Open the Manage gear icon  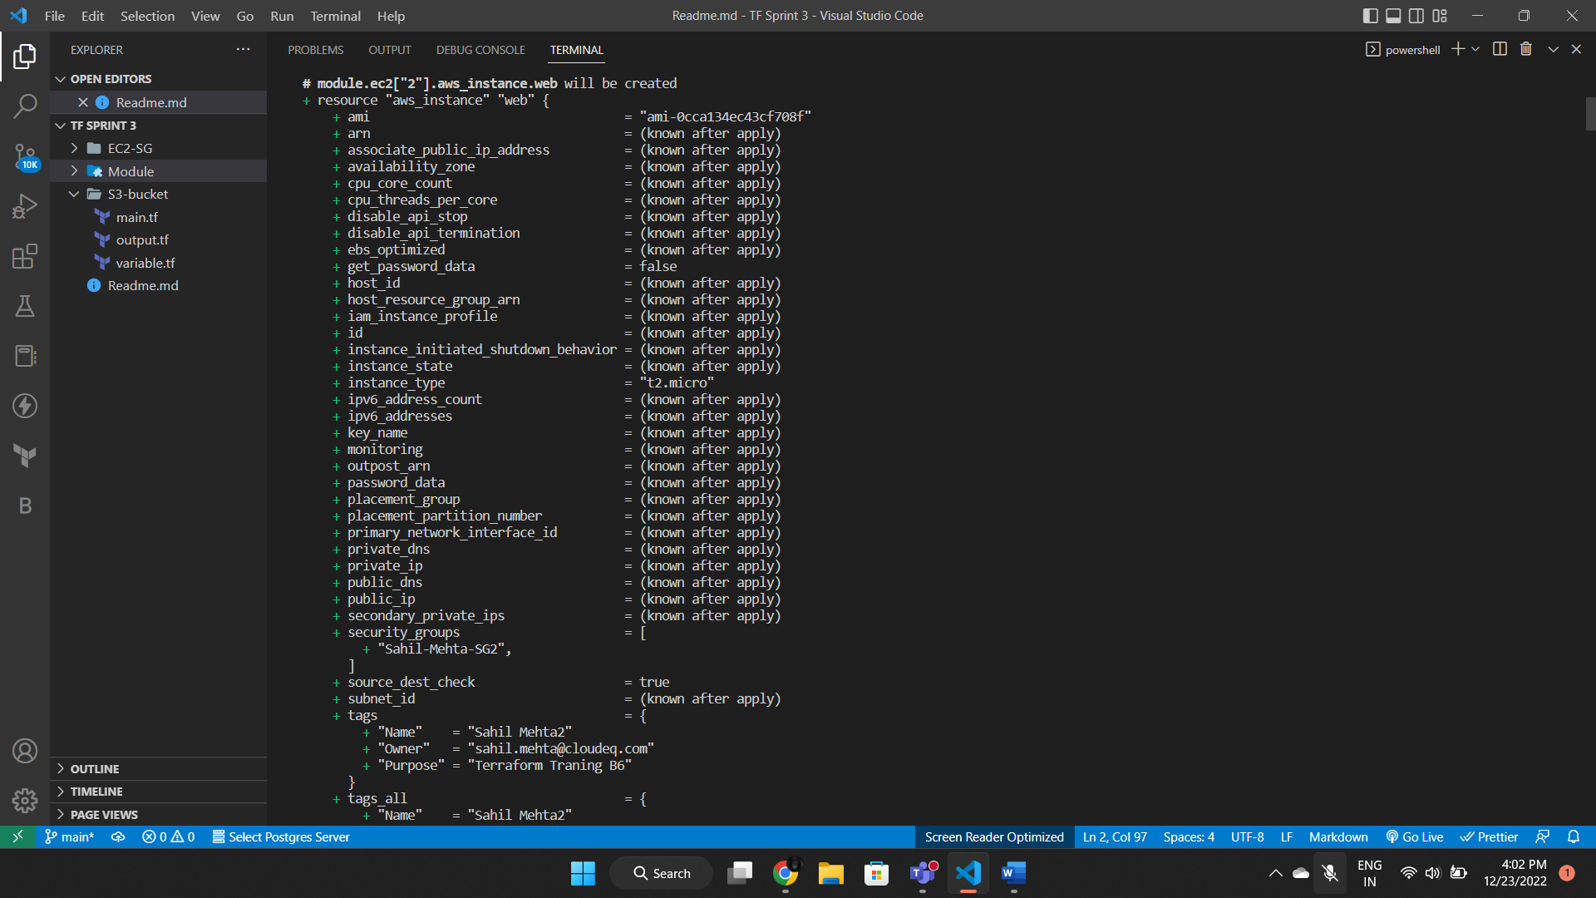pyautogui.click(x=24, y=800)
